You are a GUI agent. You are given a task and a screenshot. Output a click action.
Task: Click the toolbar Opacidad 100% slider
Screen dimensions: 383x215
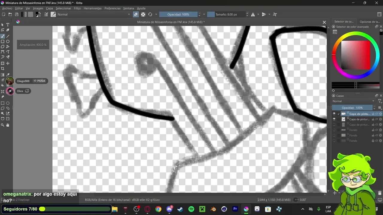(x=178, y=14)
